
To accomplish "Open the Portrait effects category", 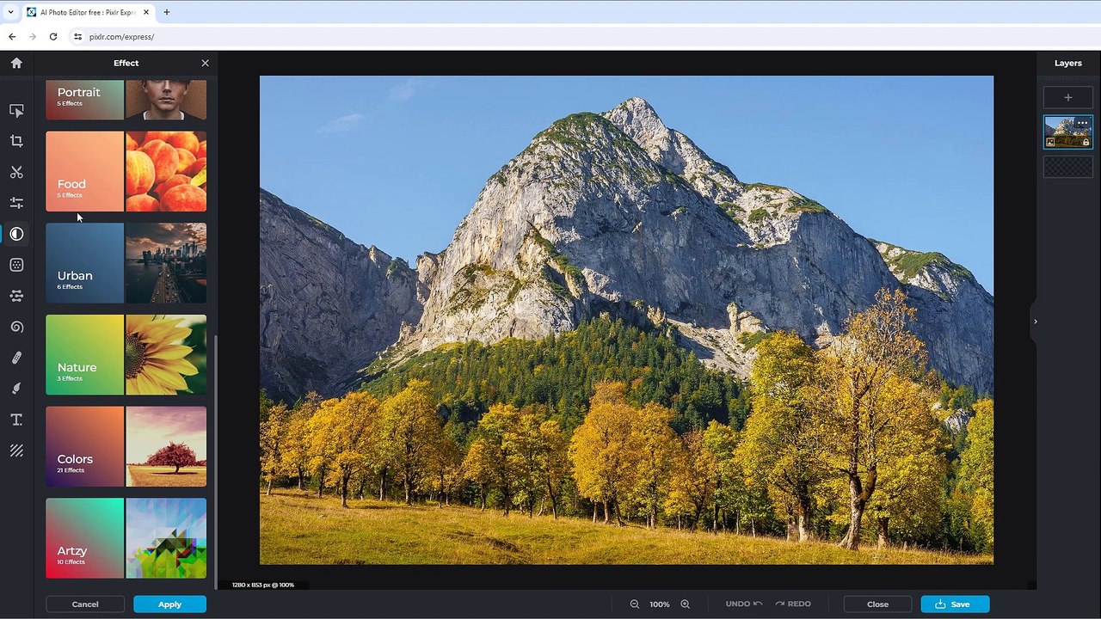I will (126, 100).
